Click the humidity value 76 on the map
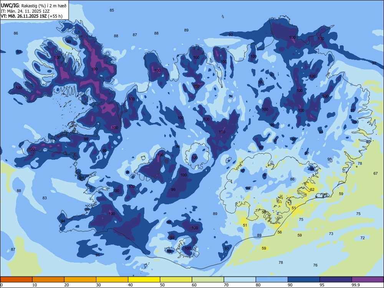384x288 pixels. coord(315,265)
